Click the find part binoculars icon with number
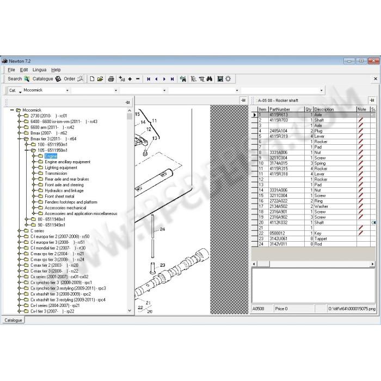381x381 pixels. click(x=183, y=79)
